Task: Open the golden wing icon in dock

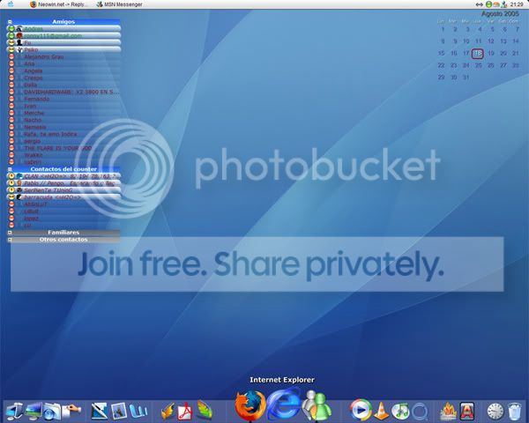Action: (x=168, y=412)
